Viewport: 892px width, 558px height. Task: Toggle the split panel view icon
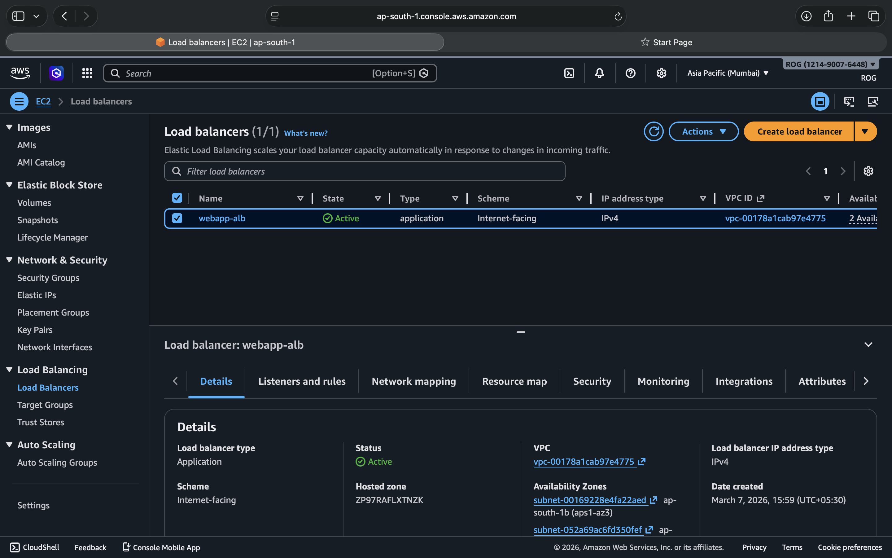tap(820, 101)
